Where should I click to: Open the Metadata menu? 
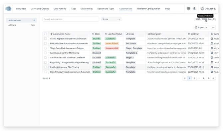21,9
